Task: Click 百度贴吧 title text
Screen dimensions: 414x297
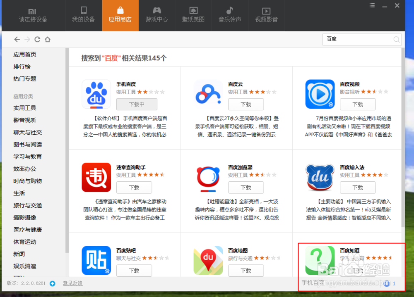Action: point(126,251)
